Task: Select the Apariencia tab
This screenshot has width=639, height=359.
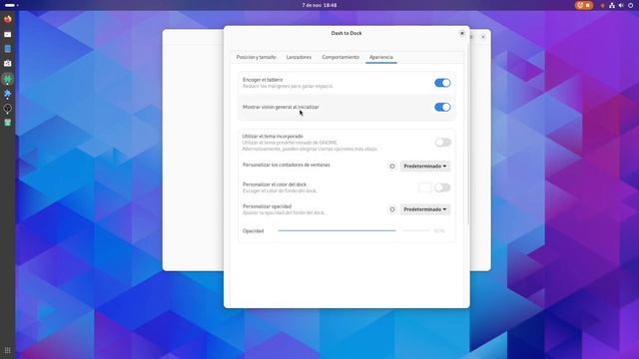Action: coord(381,57)
